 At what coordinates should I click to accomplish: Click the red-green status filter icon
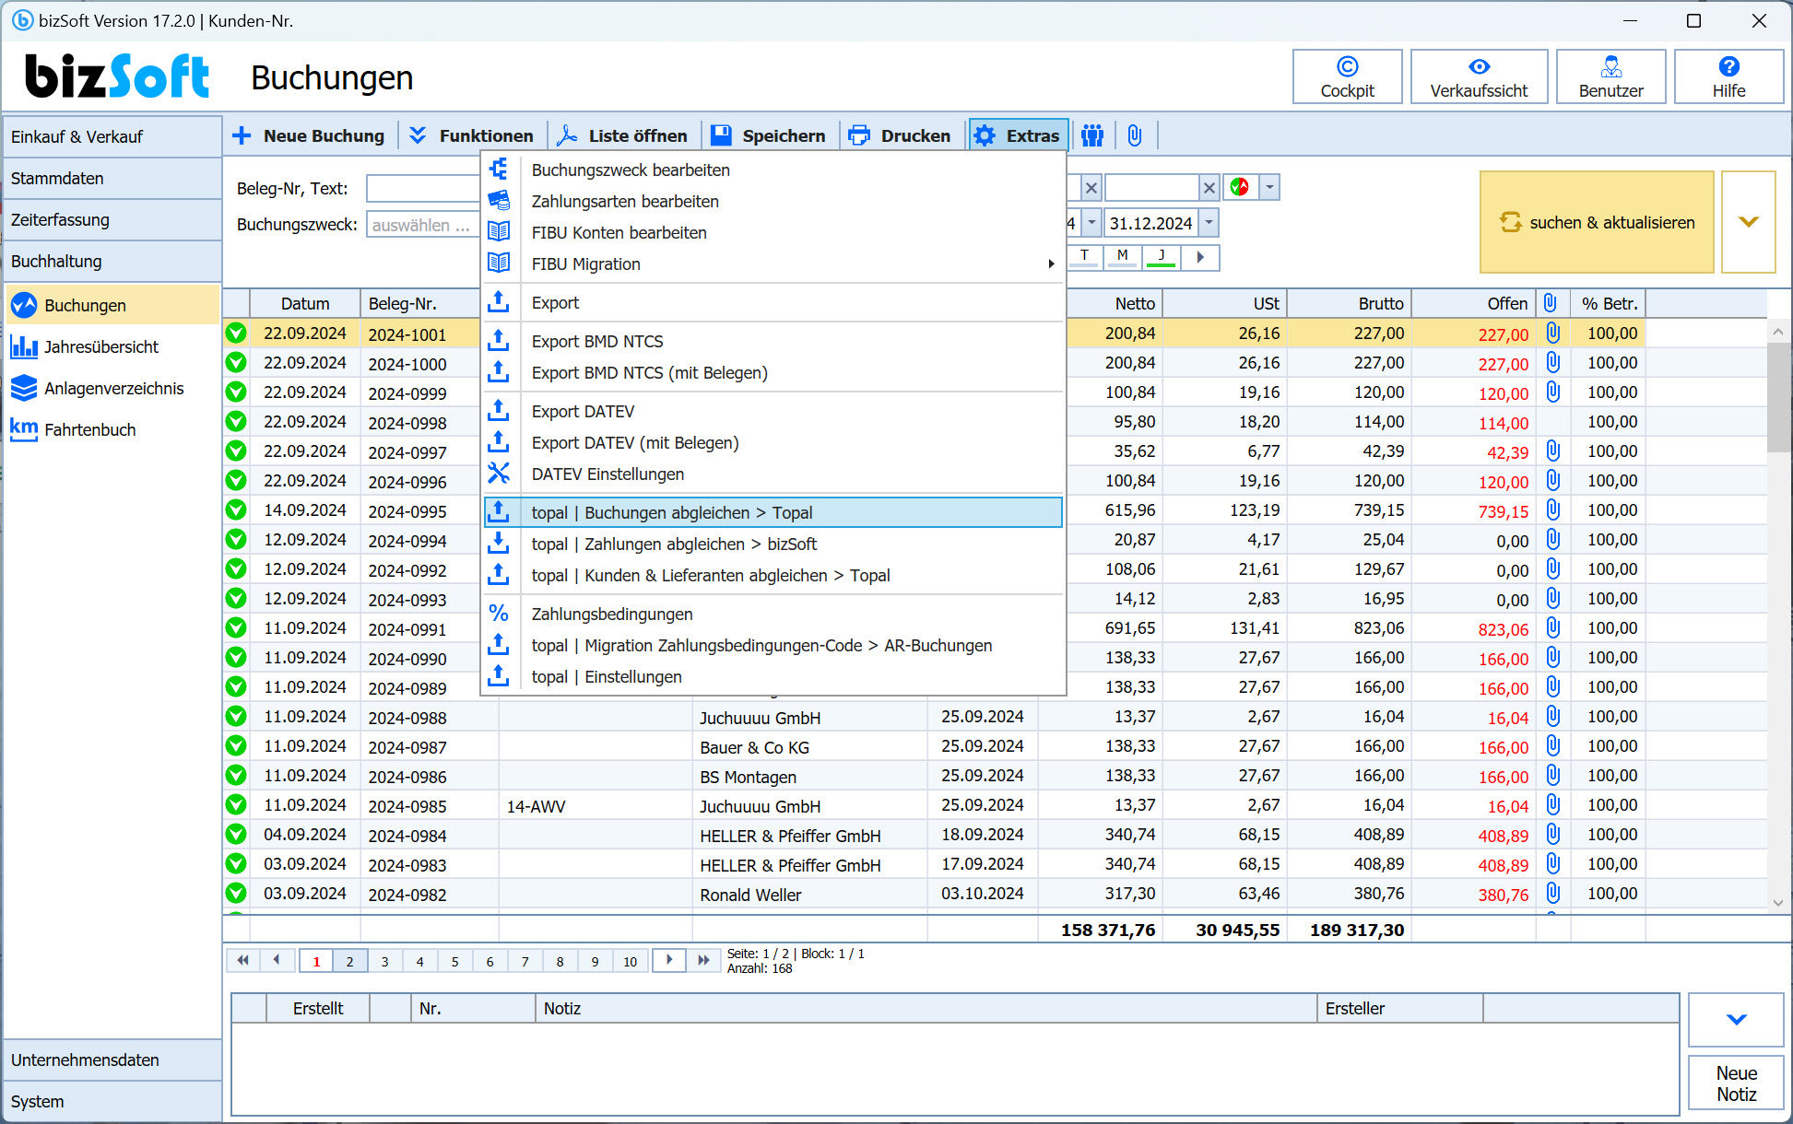pos(1240,187)
